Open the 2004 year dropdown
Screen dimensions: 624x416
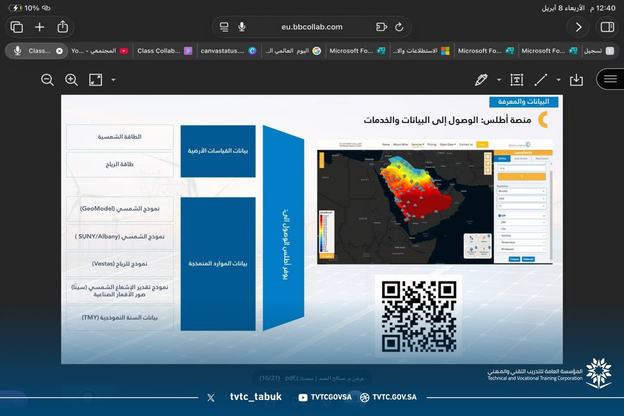[522, 199]
